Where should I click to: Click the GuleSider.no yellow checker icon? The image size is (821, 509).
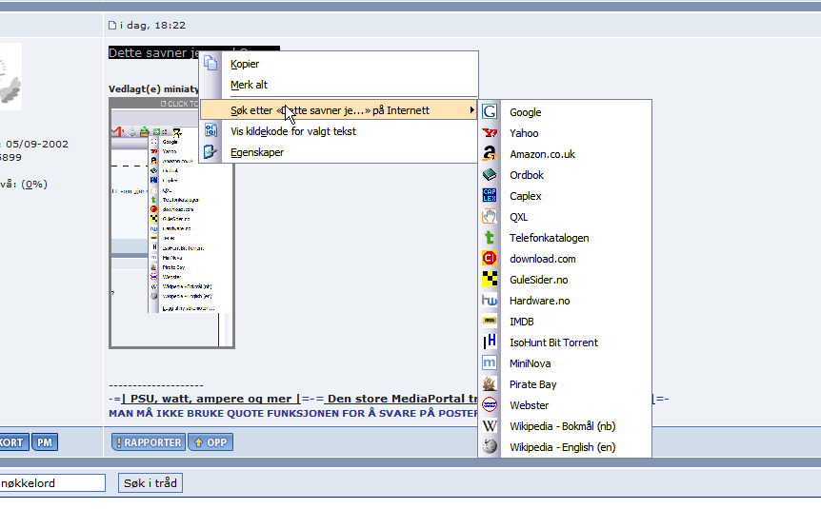click(490, 280)
